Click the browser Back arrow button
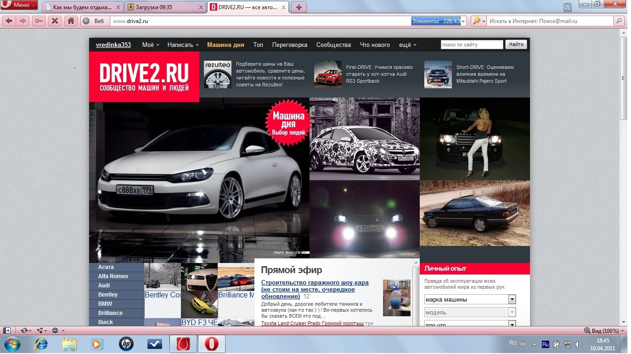This screenshot has width=631, height=354. pyautogui.click(x=9, y=21)
